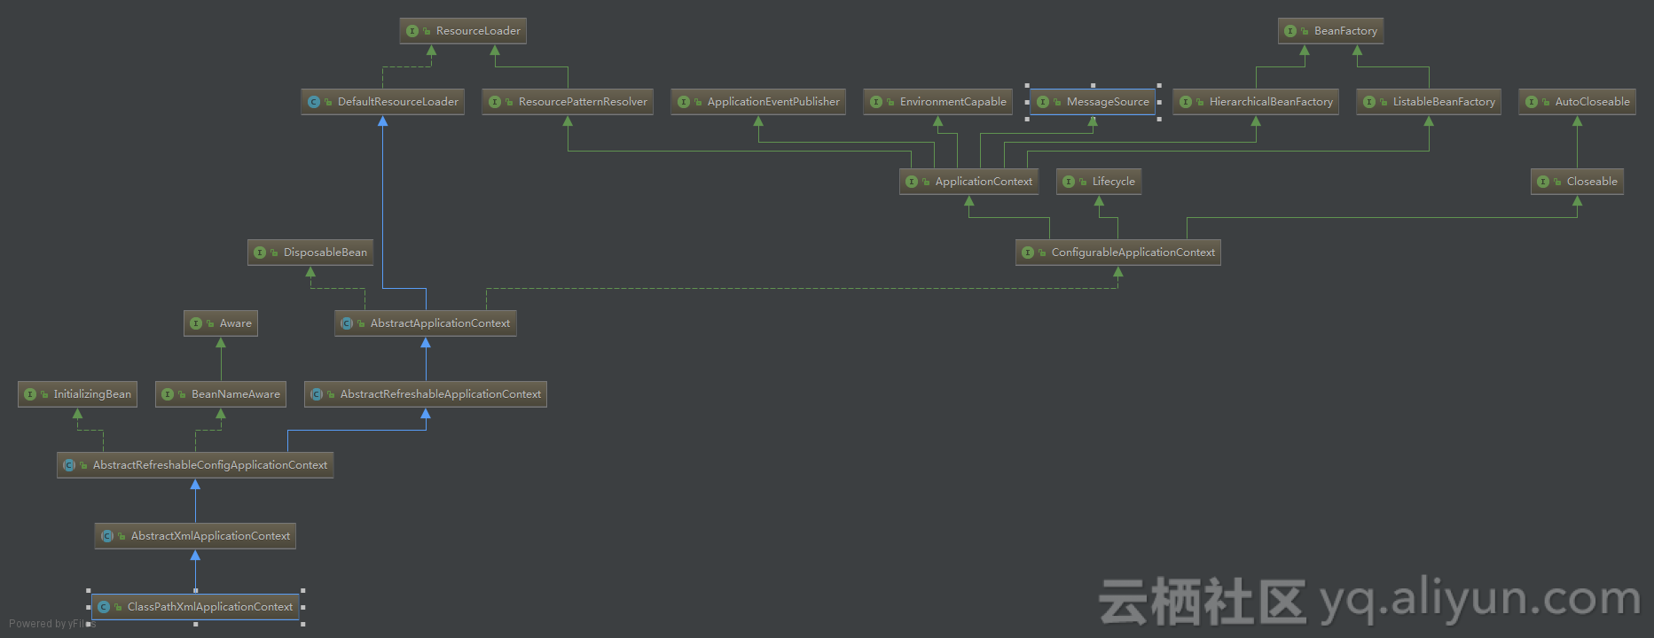The height and width of the screenshot is (638, 1654).
Task: Click the interface icon on ApplicationEventPublisher
Action: (x=684, y=102)
